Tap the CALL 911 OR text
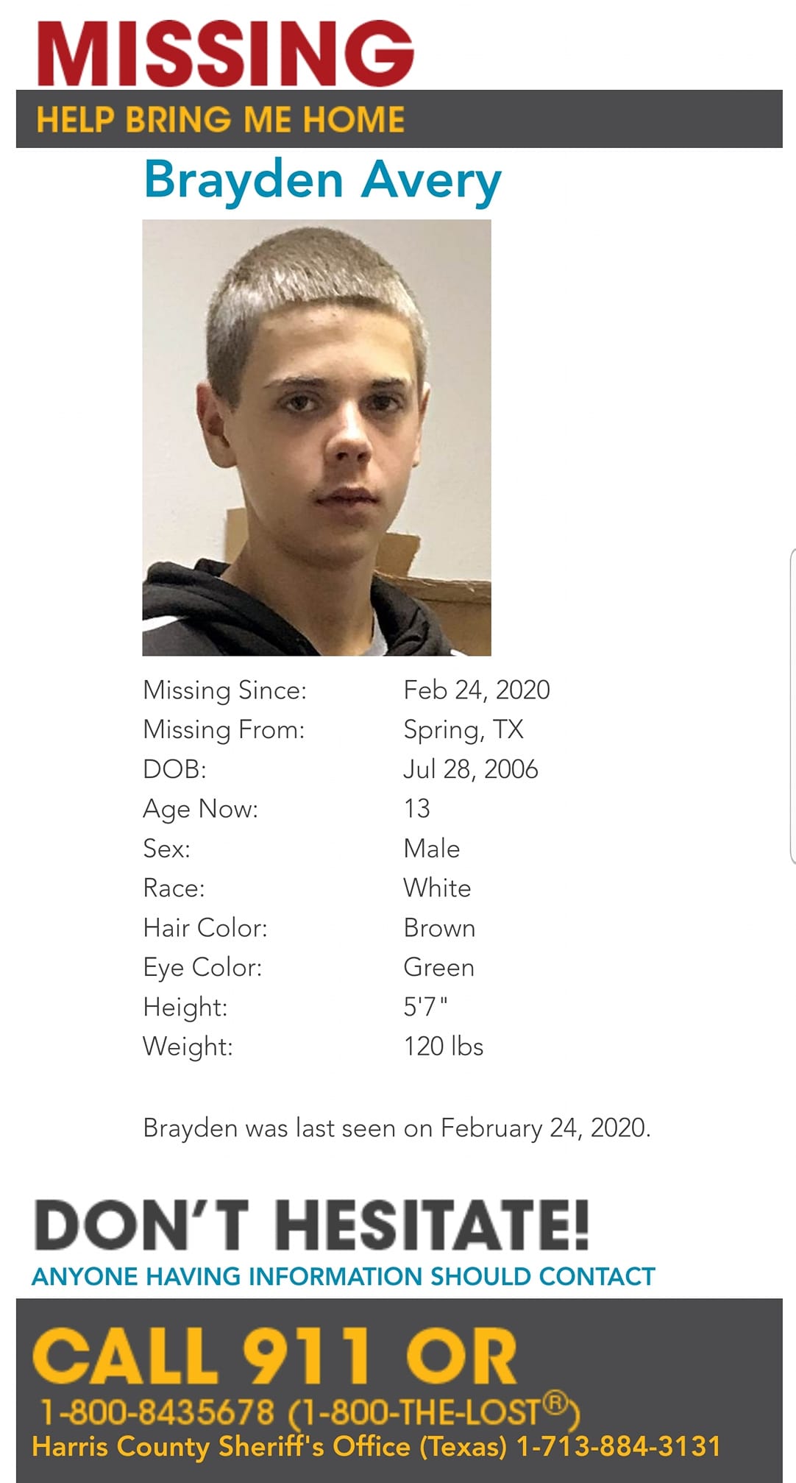 (275, 1356)
